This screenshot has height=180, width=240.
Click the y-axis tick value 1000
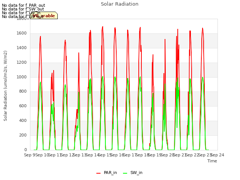coord(22,77)
